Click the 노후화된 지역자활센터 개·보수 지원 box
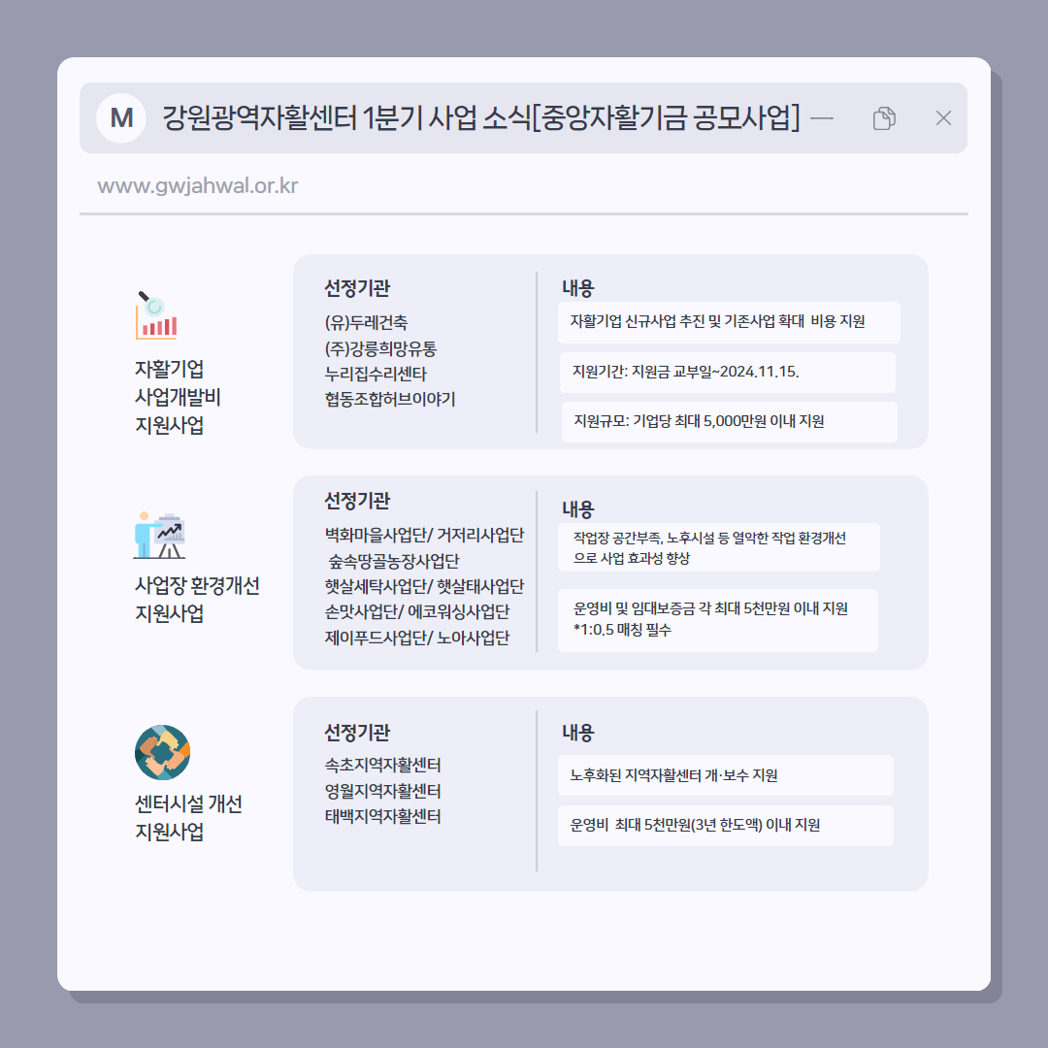Screen dimensions: 1048x1048 (x=726, y=775)
